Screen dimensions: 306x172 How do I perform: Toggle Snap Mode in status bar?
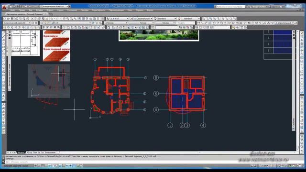(39, 166)
